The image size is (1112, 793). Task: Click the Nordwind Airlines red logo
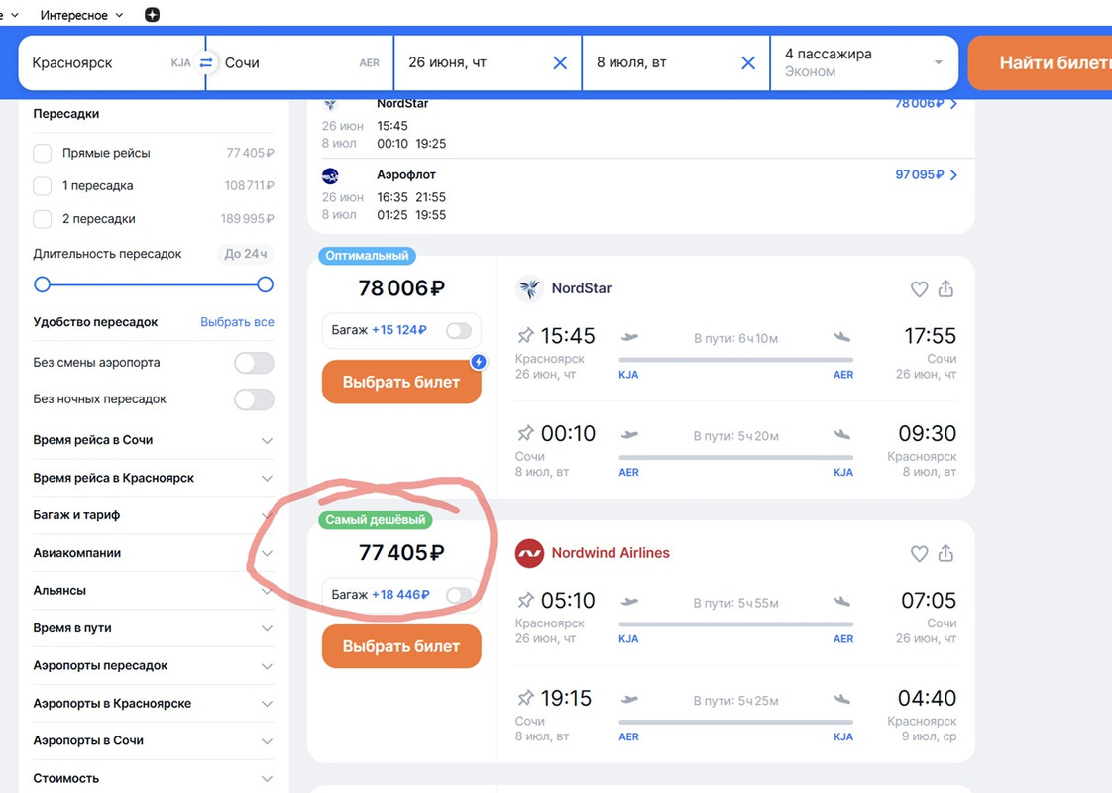pyautogui.click(x=529, y=553)
